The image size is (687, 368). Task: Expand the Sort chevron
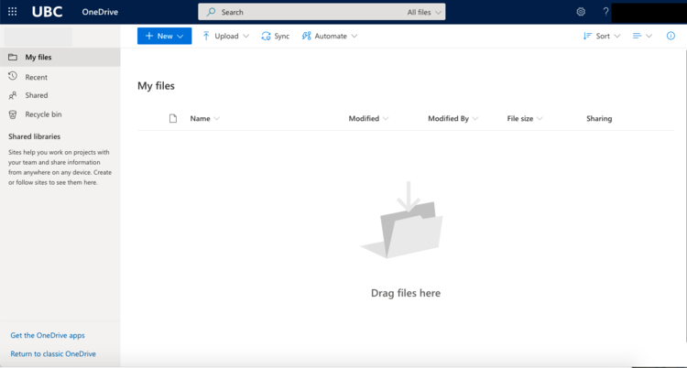(616, 37)
